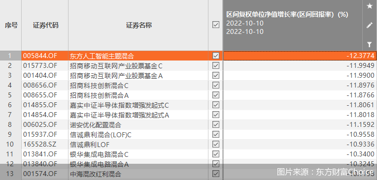Click fund name 招商移动互联网产业股票基金A
The height and width of the screenshot is (180, 377).
116,76
